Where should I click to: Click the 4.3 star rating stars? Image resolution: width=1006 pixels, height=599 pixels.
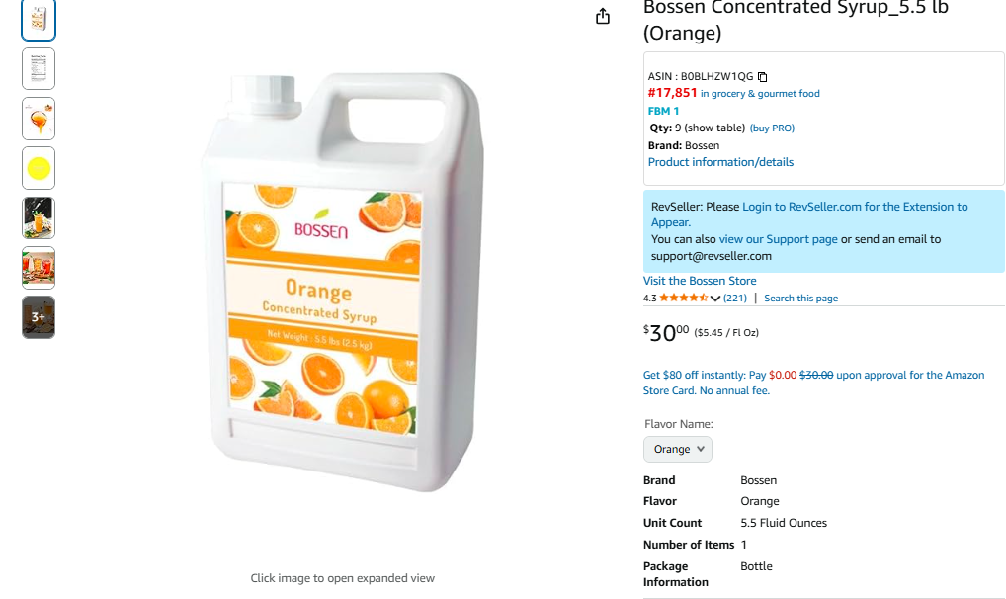click(x=683, y=298)
